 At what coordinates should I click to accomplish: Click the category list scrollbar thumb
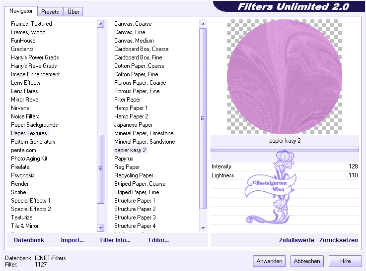coord(101,168)
